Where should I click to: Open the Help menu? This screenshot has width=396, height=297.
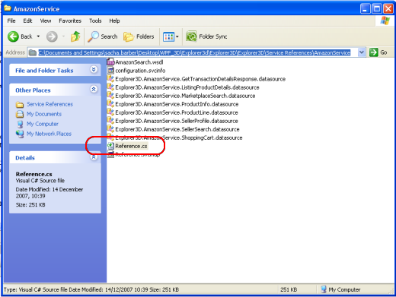point(114,21)
